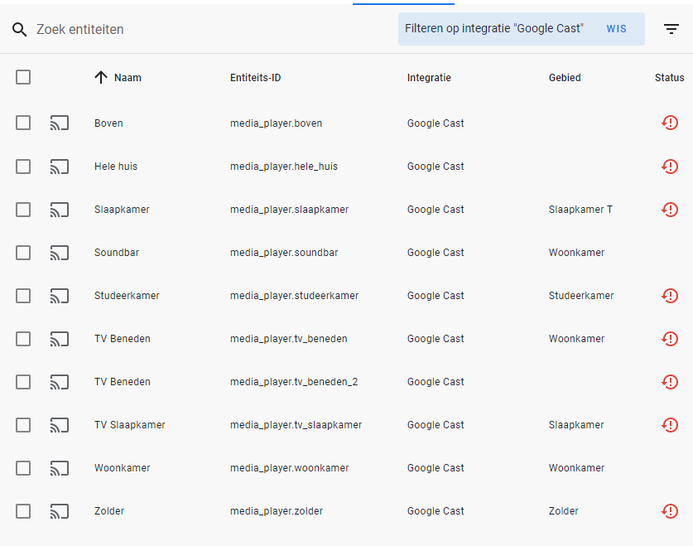Click the Cast icon beside Soundbar
Image resolution: width=693 pixels, height=546 pixels.
click(x=59, y=253)
